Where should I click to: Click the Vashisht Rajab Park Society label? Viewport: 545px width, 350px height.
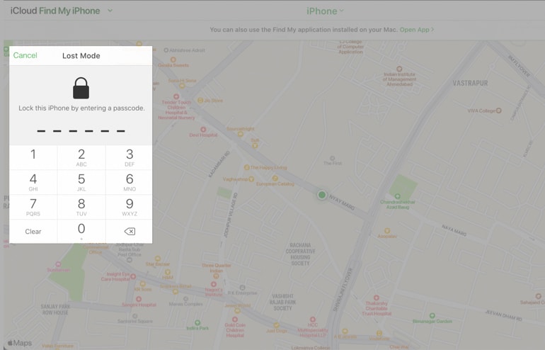click(282, 302)
